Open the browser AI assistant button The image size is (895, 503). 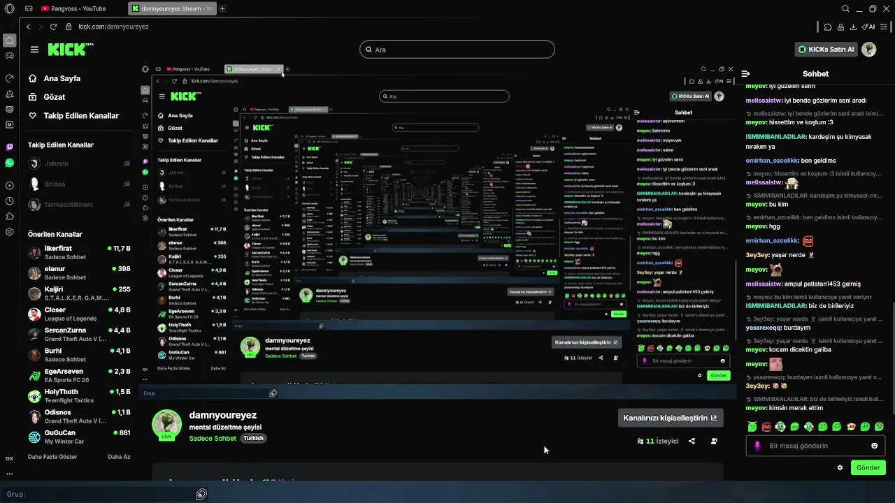coord(868,27)
